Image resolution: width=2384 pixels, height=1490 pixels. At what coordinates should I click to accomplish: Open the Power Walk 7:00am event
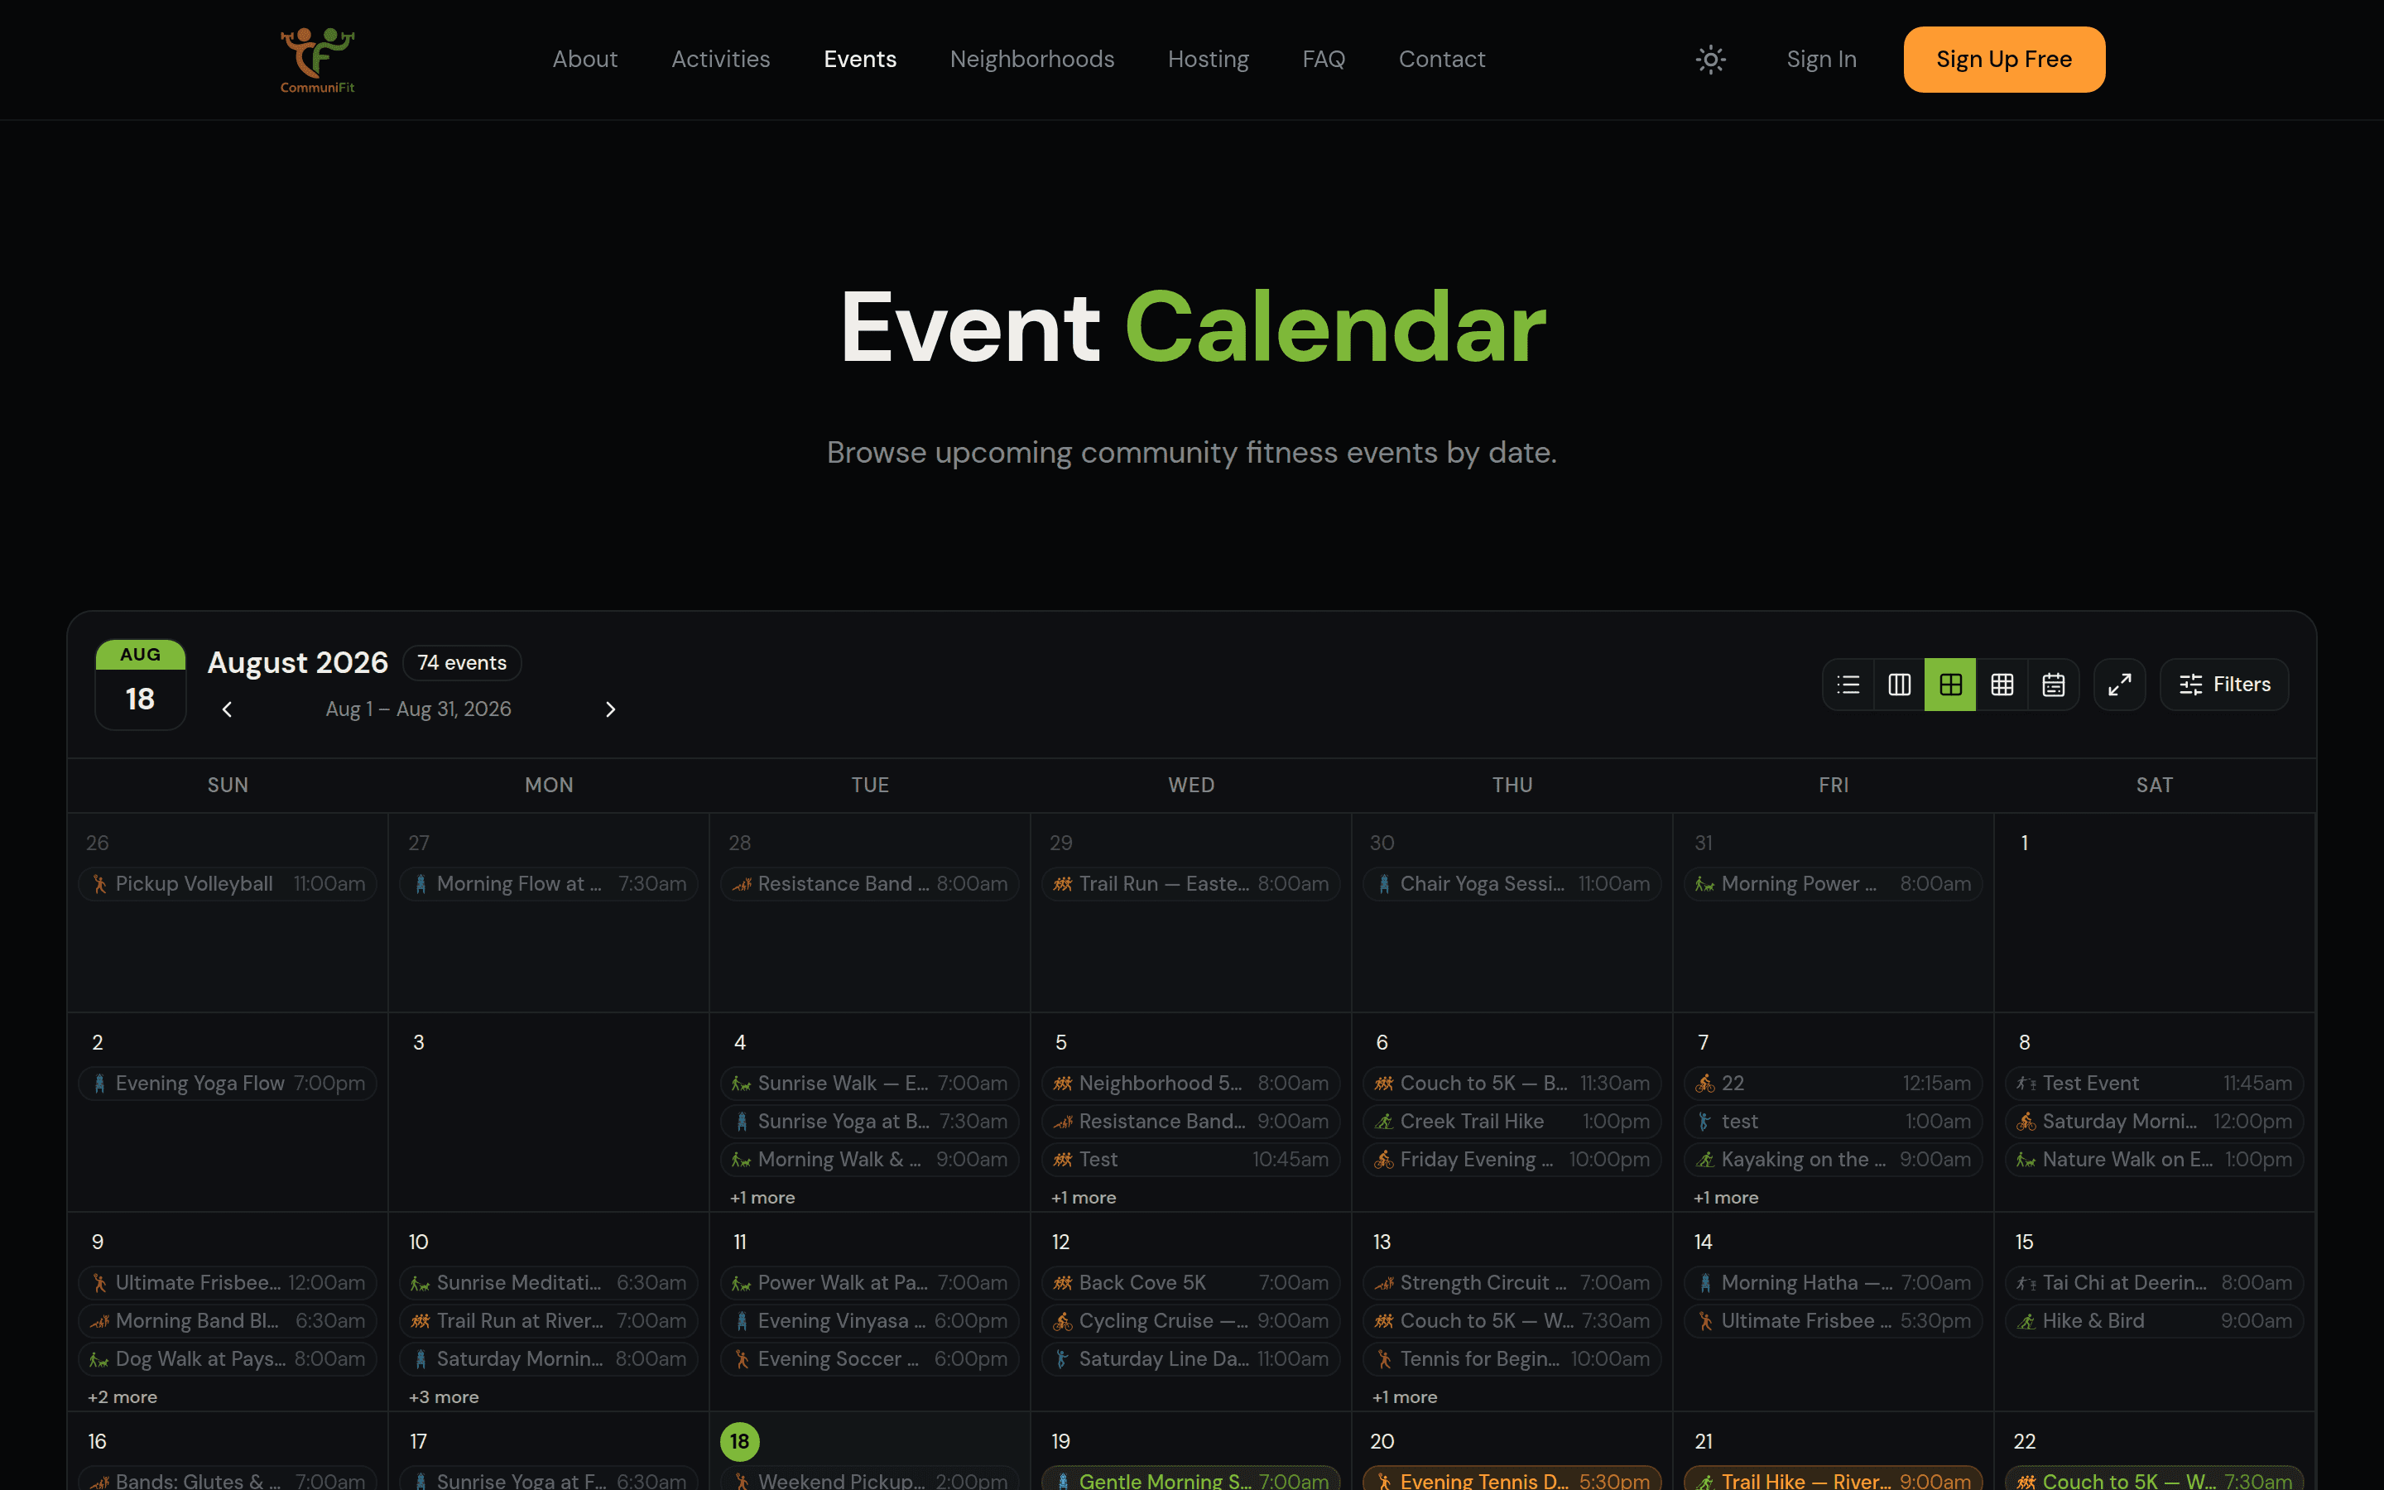(870, 1283)
